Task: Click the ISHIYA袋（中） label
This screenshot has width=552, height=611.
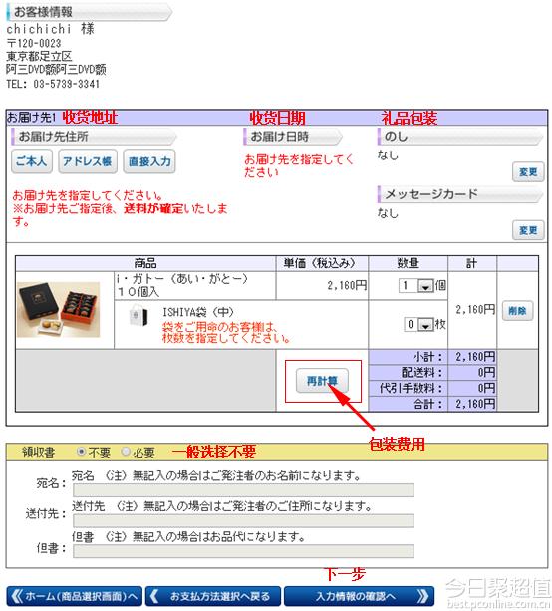Action: click(198, 312)
